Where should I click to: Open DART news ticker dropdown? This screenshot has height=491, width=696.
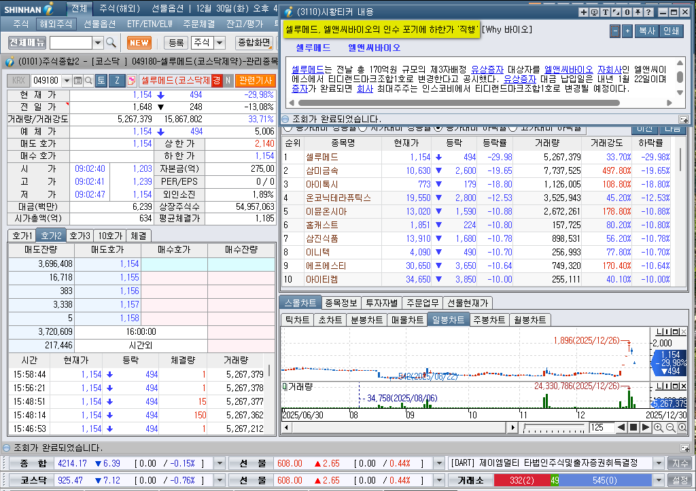pyautogui.click(x=659, y=464)
